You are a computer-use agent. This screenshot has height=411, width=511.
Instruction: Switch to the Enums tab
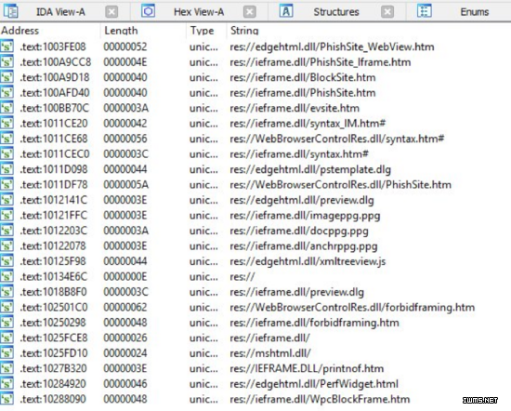pyautogui.click(x=475, y=12)
